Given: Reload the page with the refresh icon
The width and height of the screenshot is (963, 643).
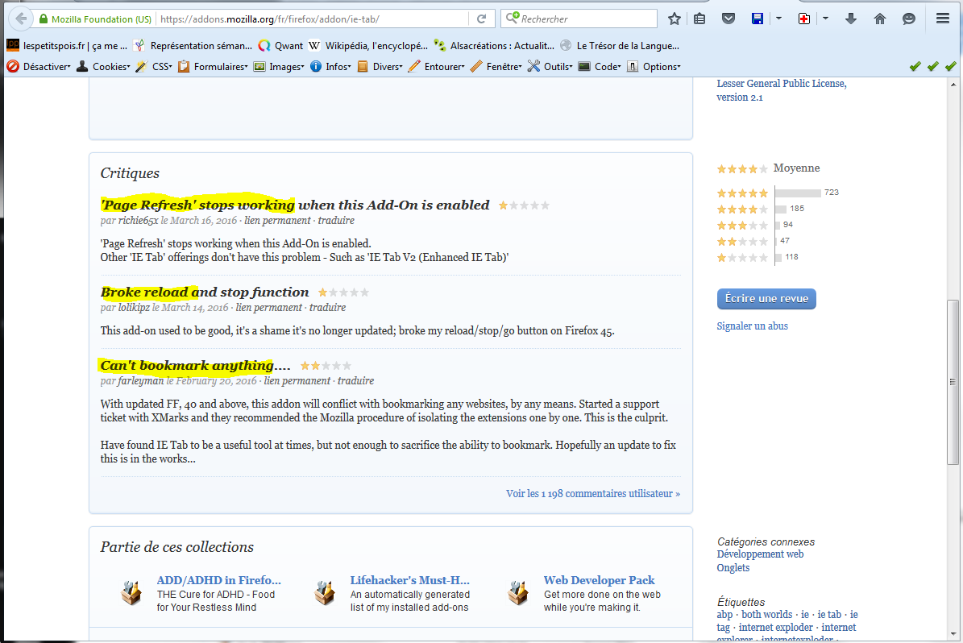Looking at the screenshot, I should (x=482, y=19).
